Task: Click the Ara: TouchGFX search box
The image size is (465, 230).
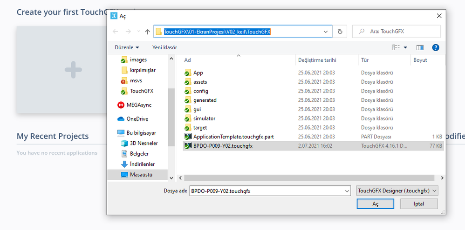Action: point(396,31)
